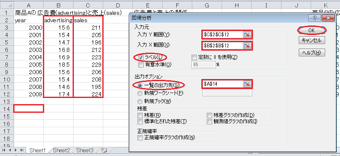Click the disabled 95 confidence level field
Screen dimensions: 340x156
pyautogui.click(x=203, y=65)
